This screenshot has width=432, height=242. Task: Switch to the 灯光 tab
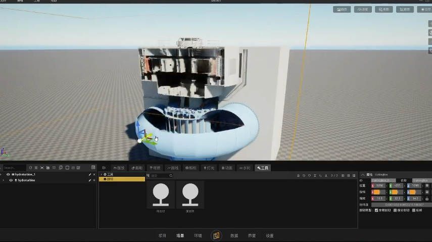209,168
